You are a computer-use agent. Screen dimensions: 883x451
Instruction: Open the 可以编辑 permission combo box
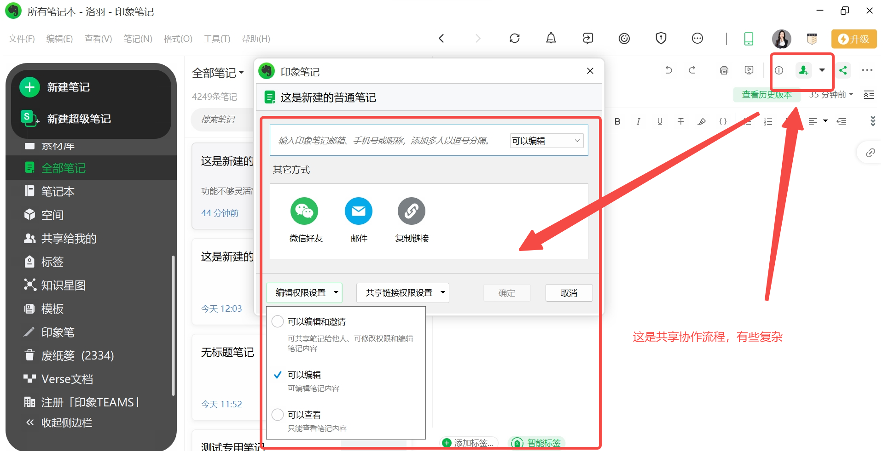click(x=546, y=141)
